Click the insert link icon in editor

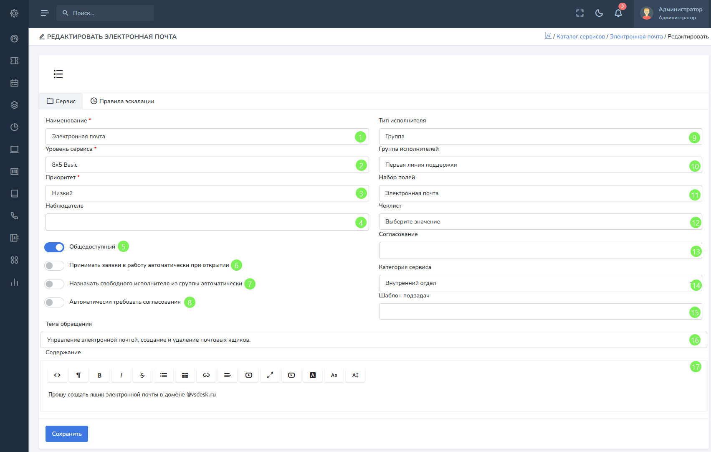point(206,375)
